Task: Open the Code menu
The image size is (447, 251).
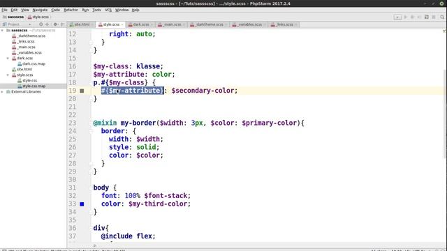Action: click(56, 10)
